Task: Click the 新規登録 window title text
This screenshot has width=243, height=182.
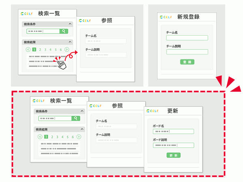Action: point(188,17)
